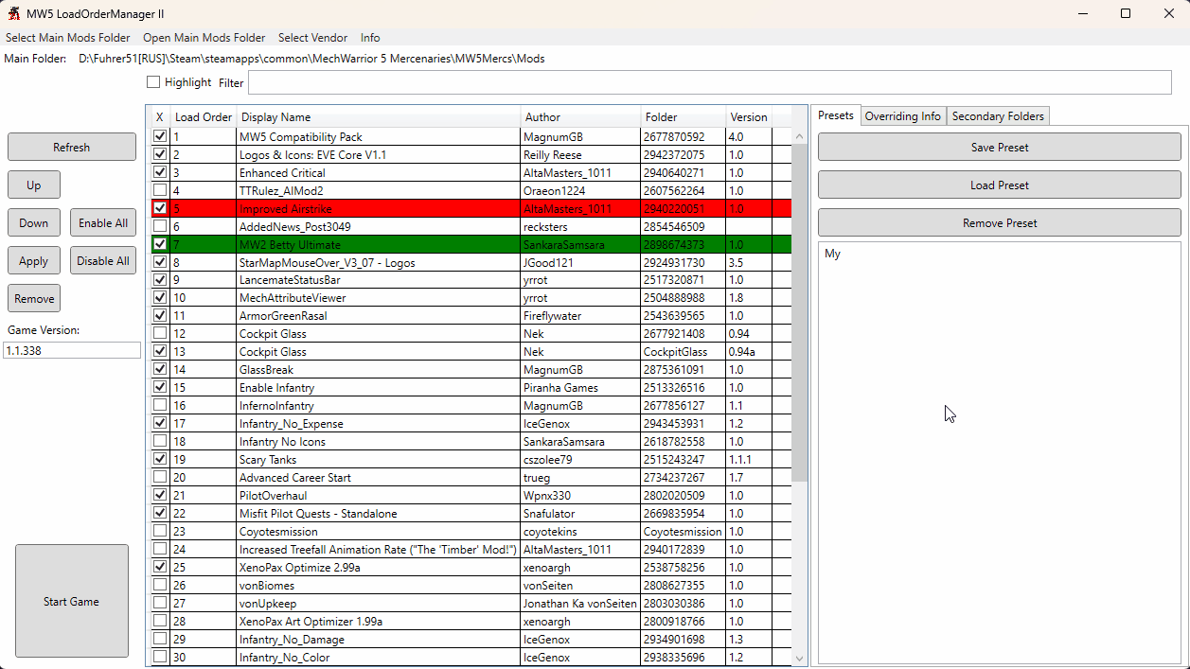Enable the TTRulez_AIMod2 mod checkbox
The width and height of the screenshot is (1190, 669).
[x=160, y=191]
